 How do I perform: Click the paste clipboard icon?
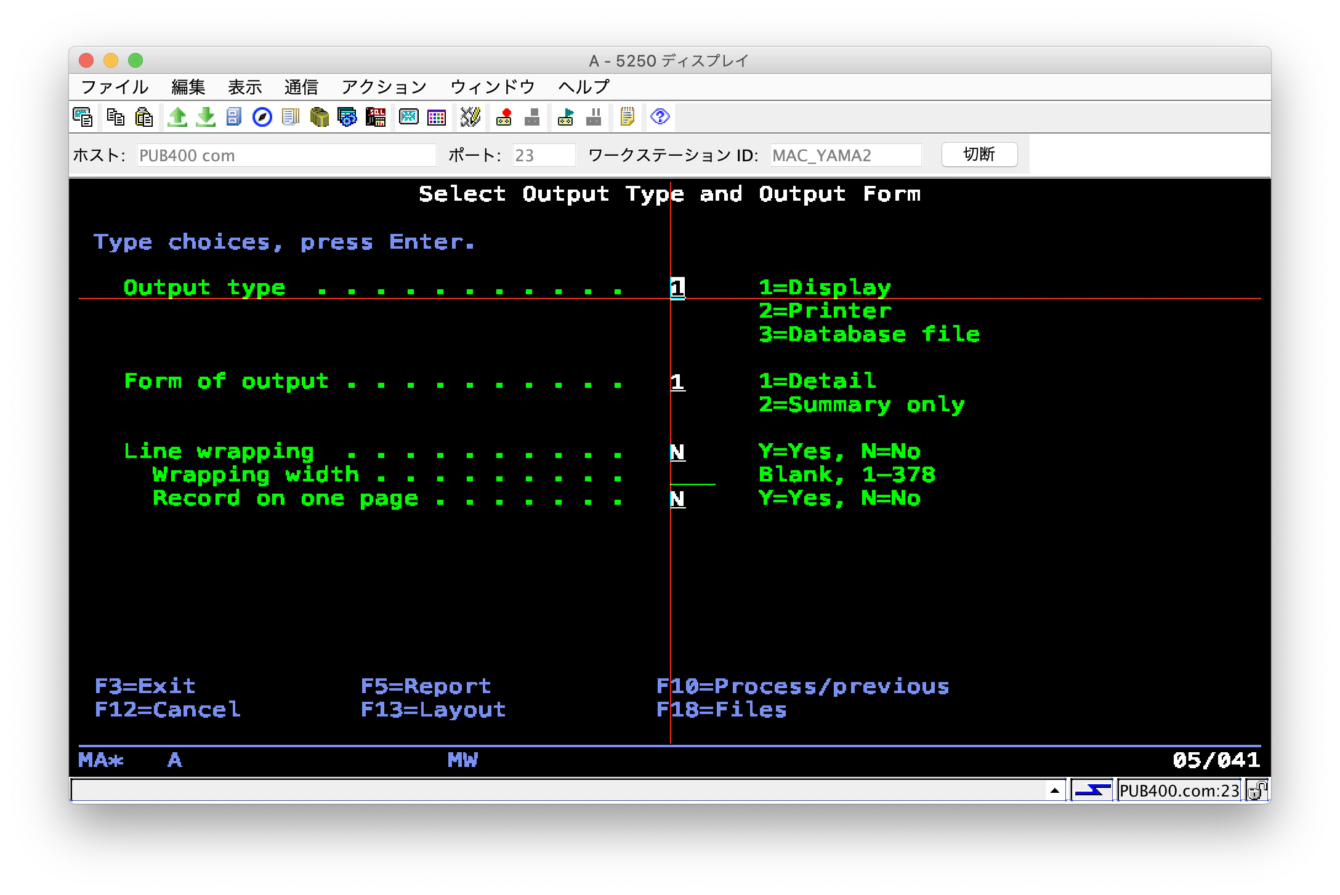coord(143,117)
